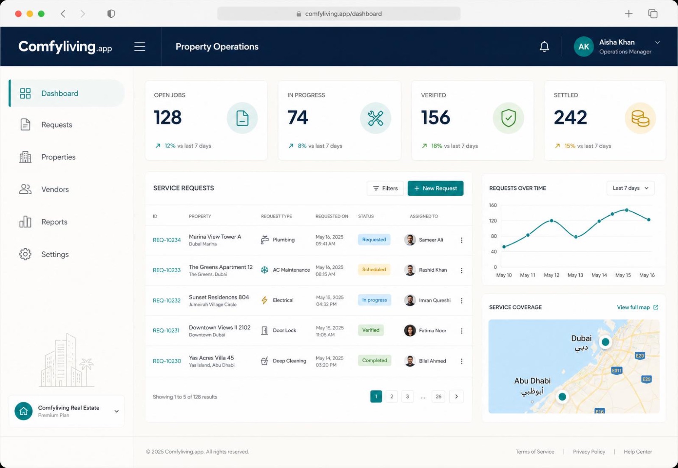Click the Open Jobs document icon
The width and height of the screenshot is (678, 468).
[242, 118]
